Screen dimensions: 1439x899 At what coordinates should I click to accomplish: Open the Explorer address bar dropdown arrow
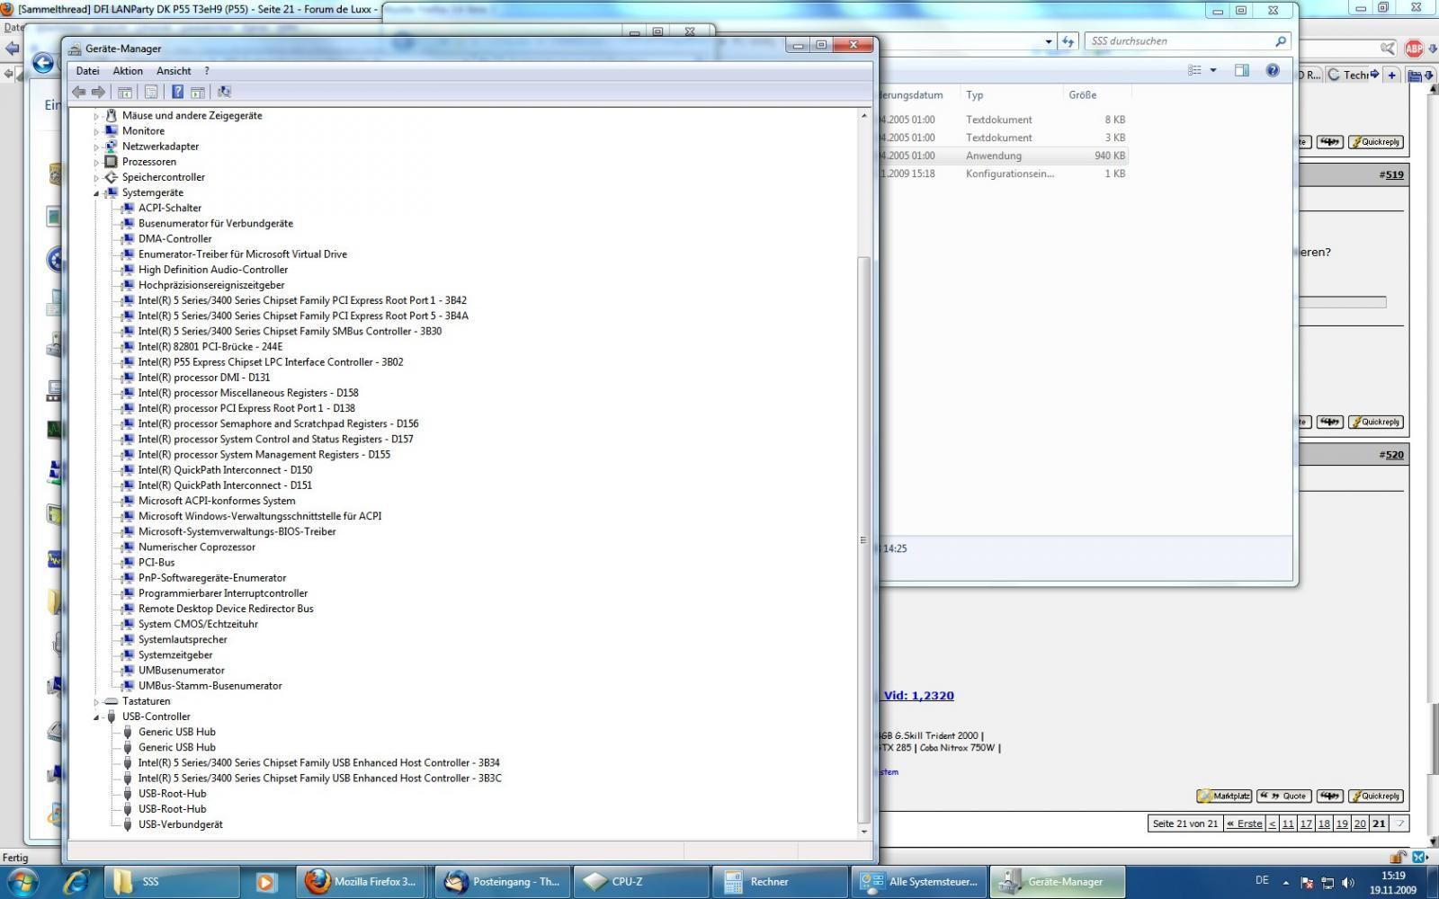click(x=1048, y=41)
